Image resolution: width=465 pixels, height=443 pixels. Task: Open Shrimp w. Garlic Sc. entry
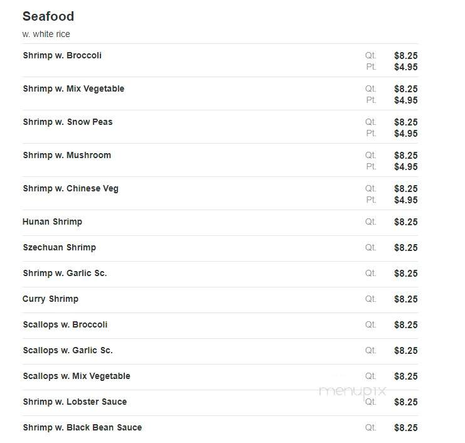click(65, 273)
